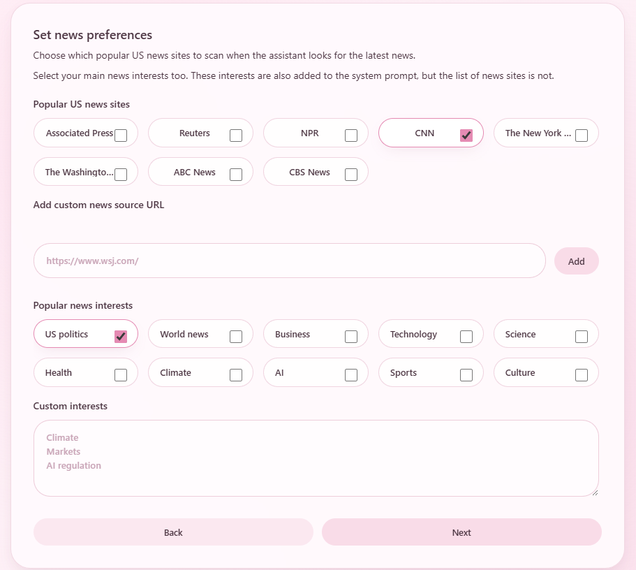
Task: Select Technology as an interest
Action: [x=466, y=335]
